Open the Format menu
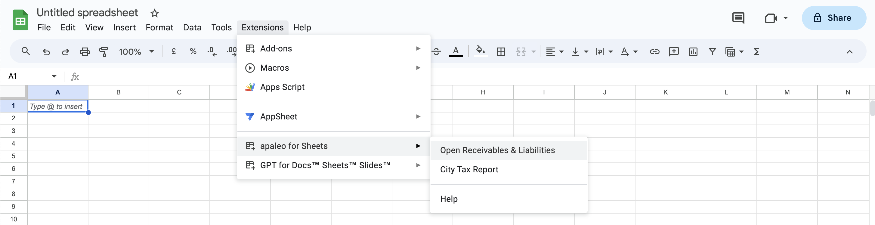This screenshot has width=875, height=225. pos(159,27)
